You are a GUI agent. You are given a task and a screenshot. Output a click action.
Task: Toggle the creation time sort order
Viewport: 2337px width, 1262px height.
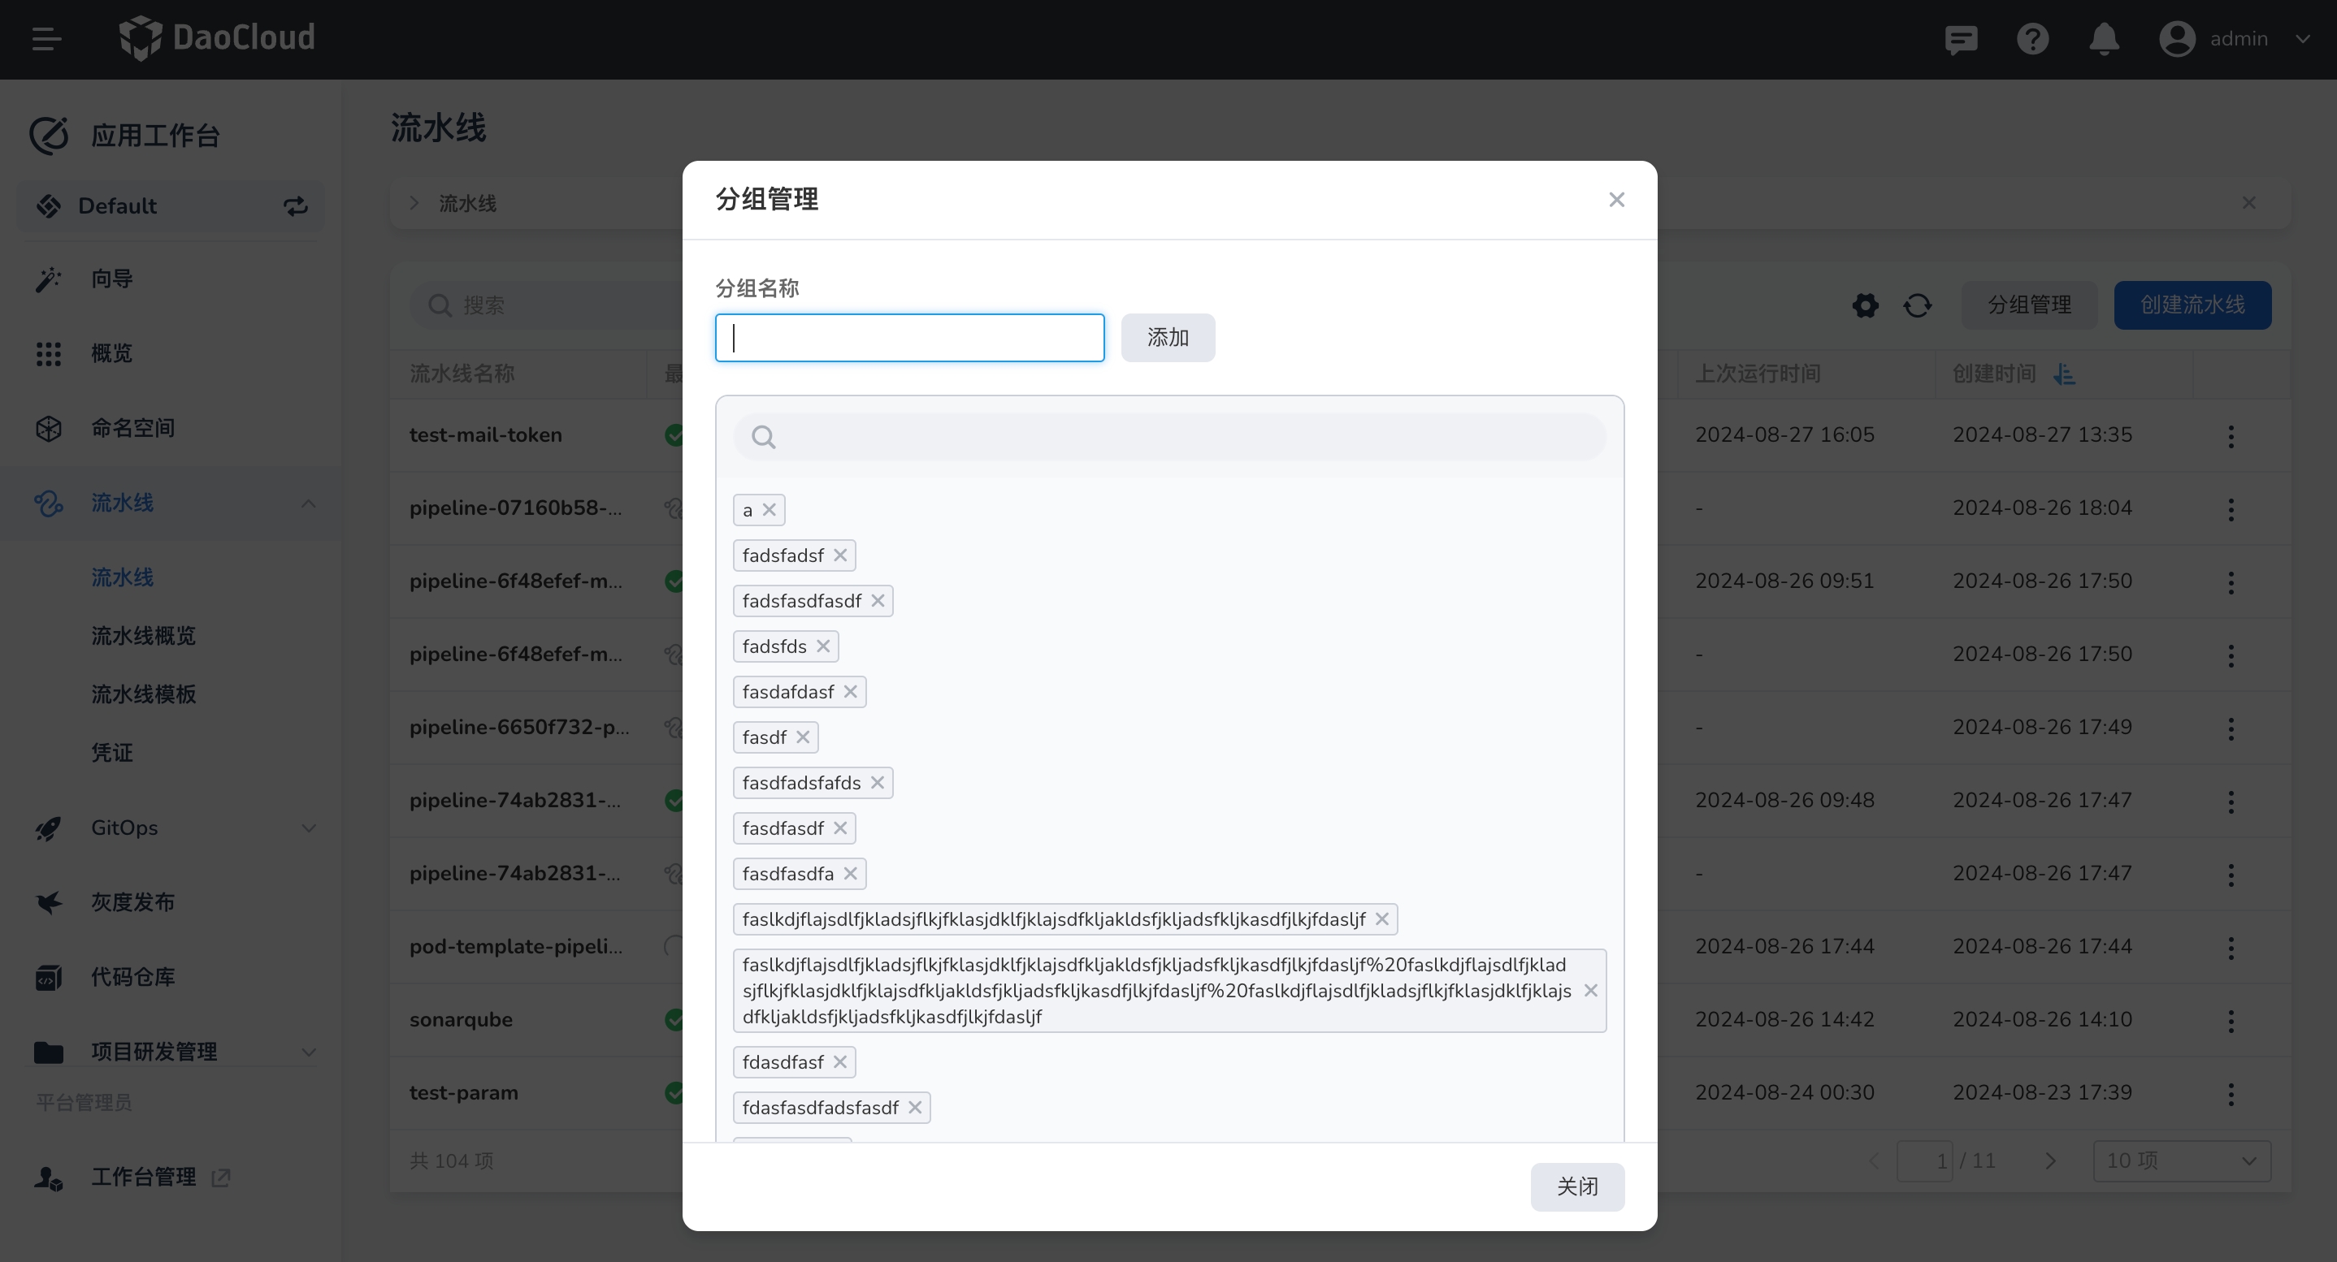coord(2065,374)
